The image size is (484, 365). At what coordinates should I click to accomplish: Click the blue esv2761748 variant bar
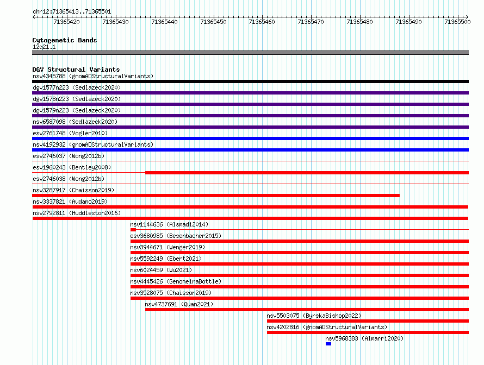coord(250,139)
